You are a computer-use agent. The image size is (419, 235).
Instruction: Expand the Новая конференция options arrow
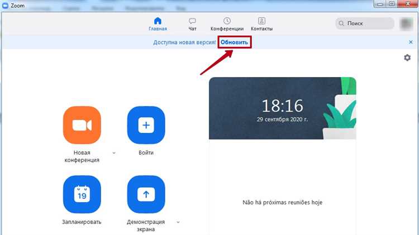[x=114, y=153]
